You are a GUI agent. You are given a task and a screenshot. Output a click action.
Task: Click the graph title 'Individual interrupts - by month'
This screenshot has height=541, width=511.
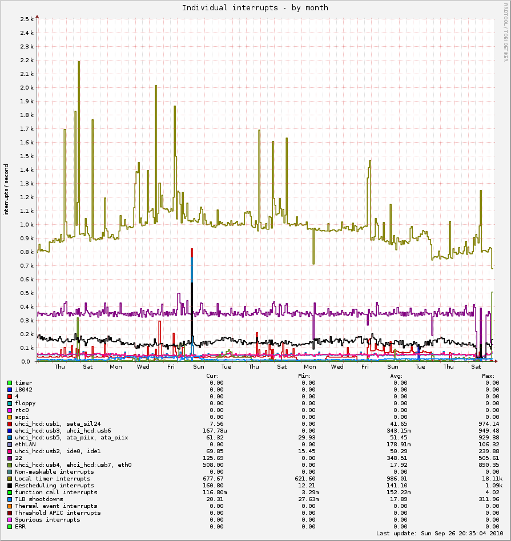255,8
